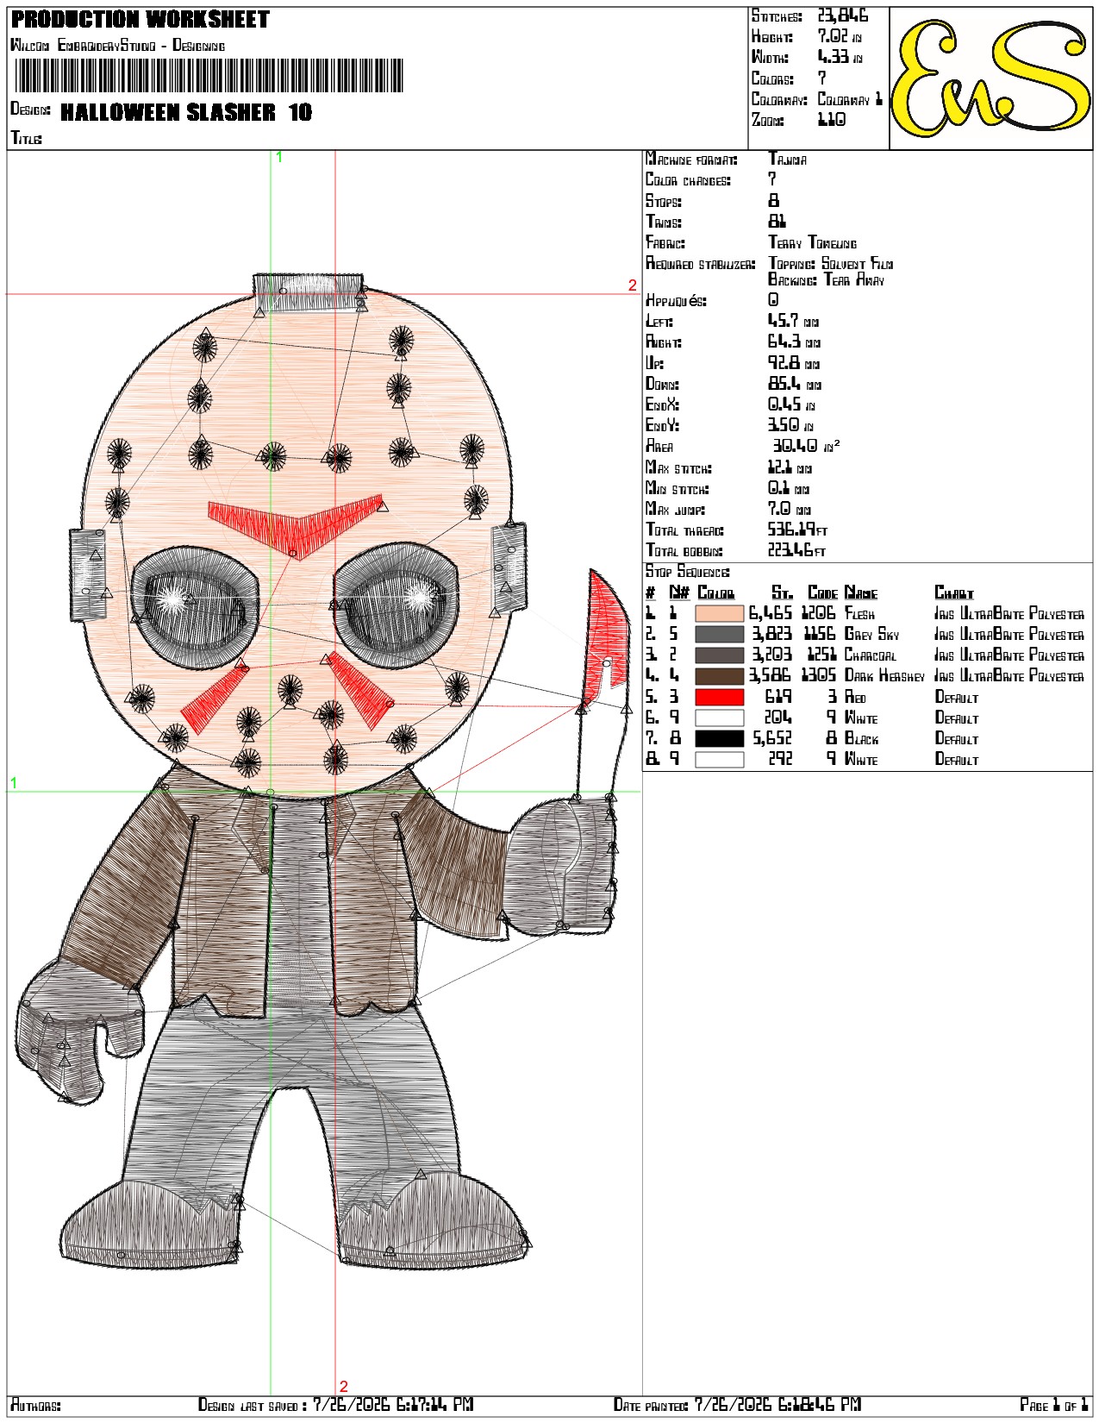Click the zoom value '1.10'

832,120
